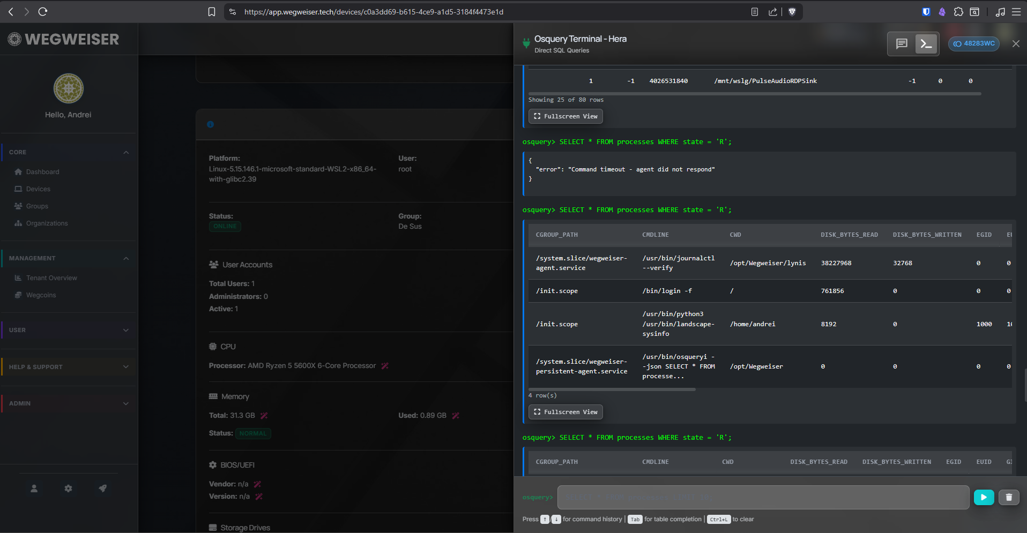Screen dimensions: 1027x533
Task: Open settings gear in sidebar footer
Action: [68, 489]
